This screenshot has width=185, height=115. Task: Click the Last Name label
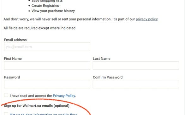101,58
